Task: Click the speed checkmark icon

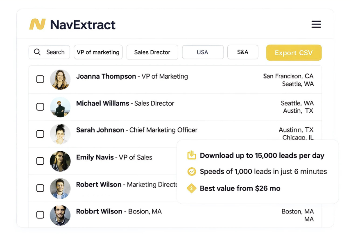Action: [191, 172]
